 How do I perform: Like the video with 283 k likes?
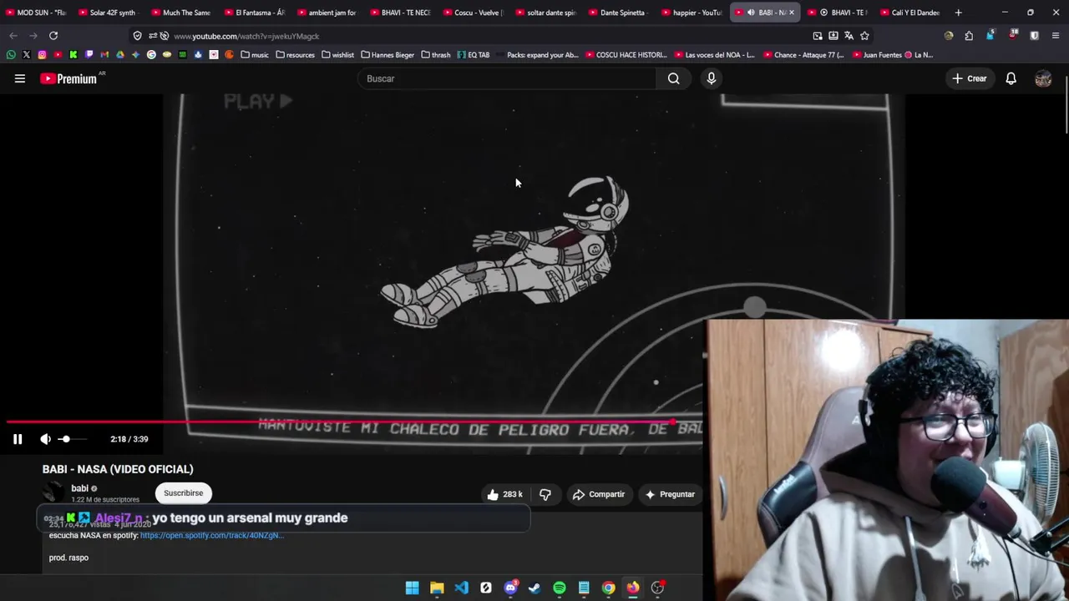point(504,494)
